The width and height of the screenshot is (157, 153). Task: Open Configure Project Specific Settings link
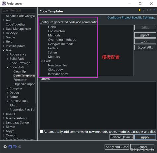click(131, 18)
